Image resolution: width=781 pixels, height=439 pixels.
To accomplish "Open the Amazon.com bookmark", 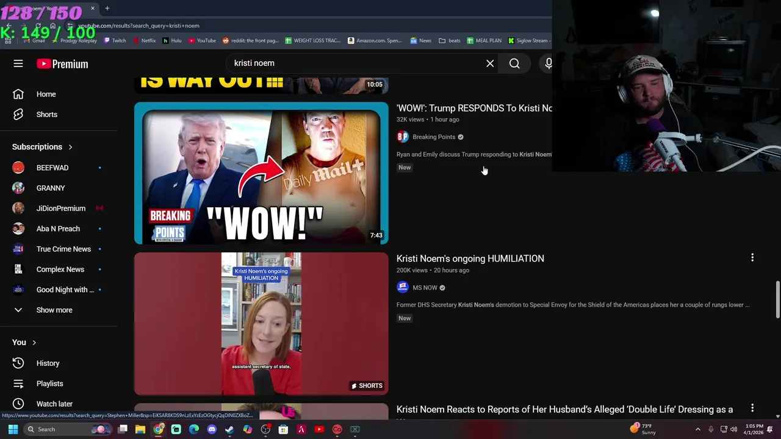I will pos(375,41).
